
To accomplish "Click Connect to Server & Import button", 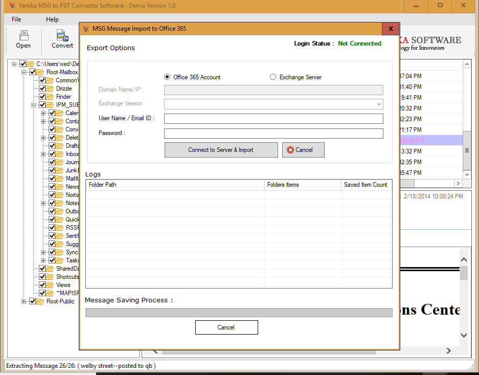I will [x=221, y=150].
